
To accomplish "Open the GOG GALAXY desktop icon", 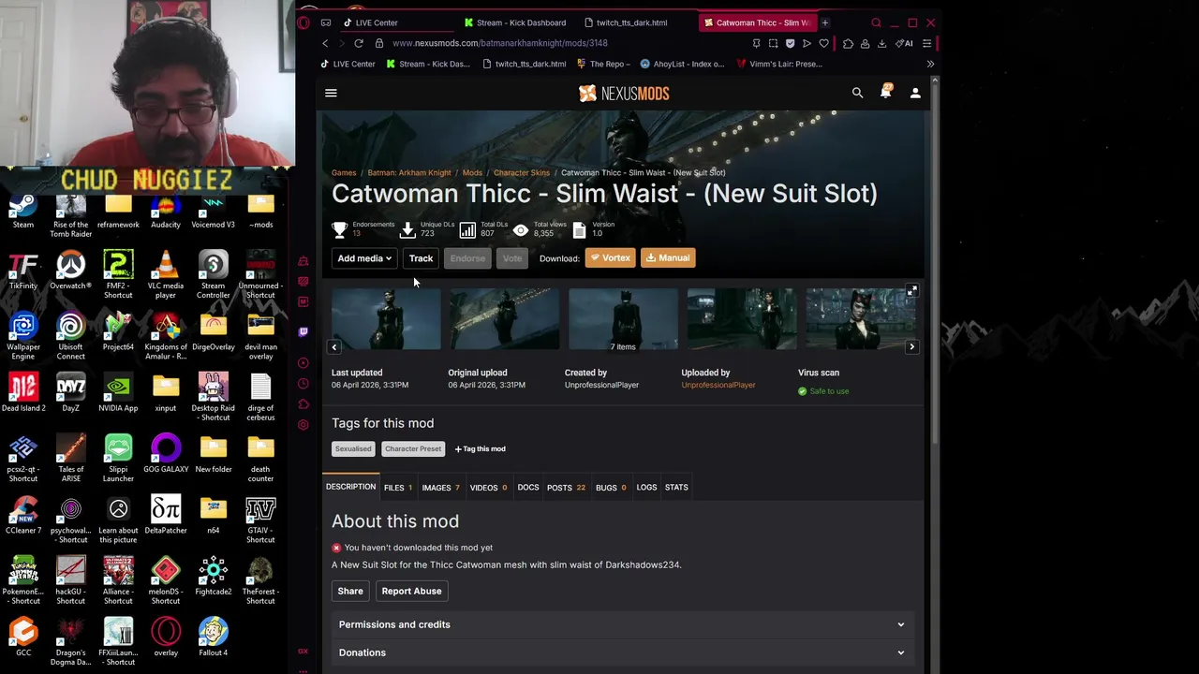I will click(x=166, y=454).
